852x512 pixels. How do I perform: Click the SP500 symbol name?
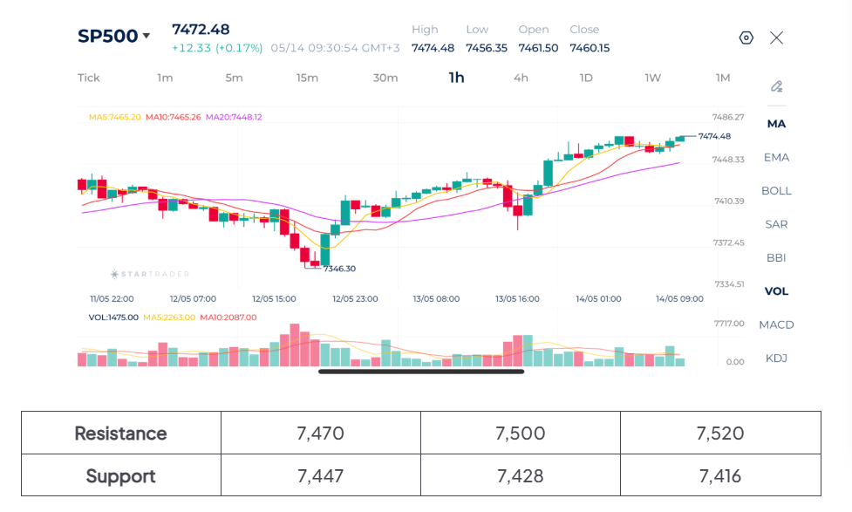click(x=107, y=36)
